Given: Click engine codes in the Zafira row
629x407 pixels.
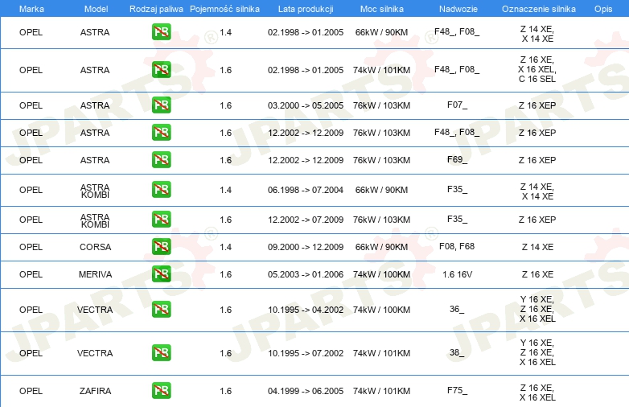Looking at the screenshot, I should point(537,393).
